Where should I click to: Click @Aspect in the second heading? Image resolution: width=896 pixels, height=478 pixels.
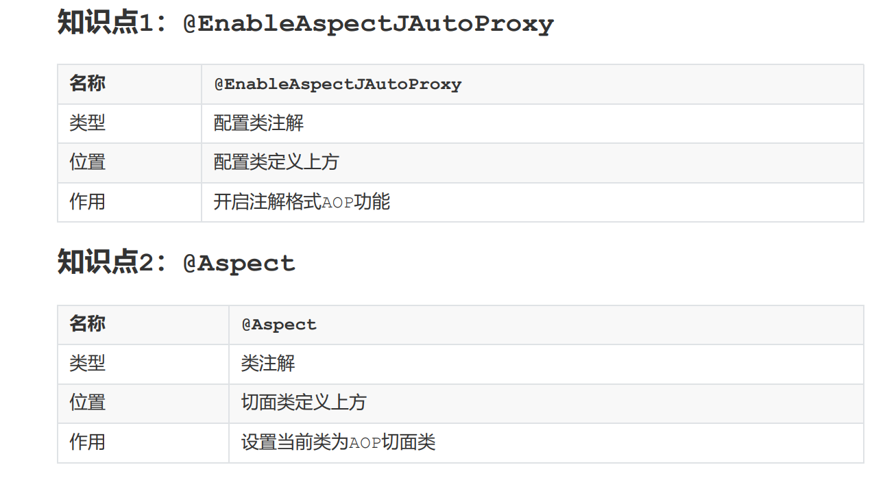239,264
